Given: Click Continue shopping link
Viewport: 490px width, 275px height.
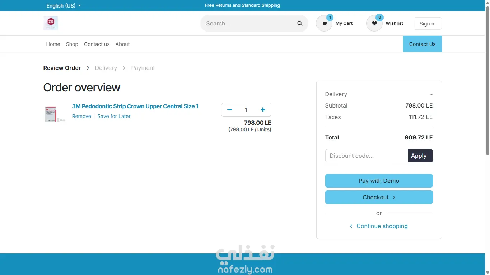Looking at the screenshot, I should point(379,226).
